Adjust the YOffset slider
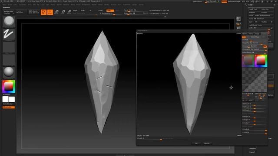278x156 pixels. pos(255,107)
